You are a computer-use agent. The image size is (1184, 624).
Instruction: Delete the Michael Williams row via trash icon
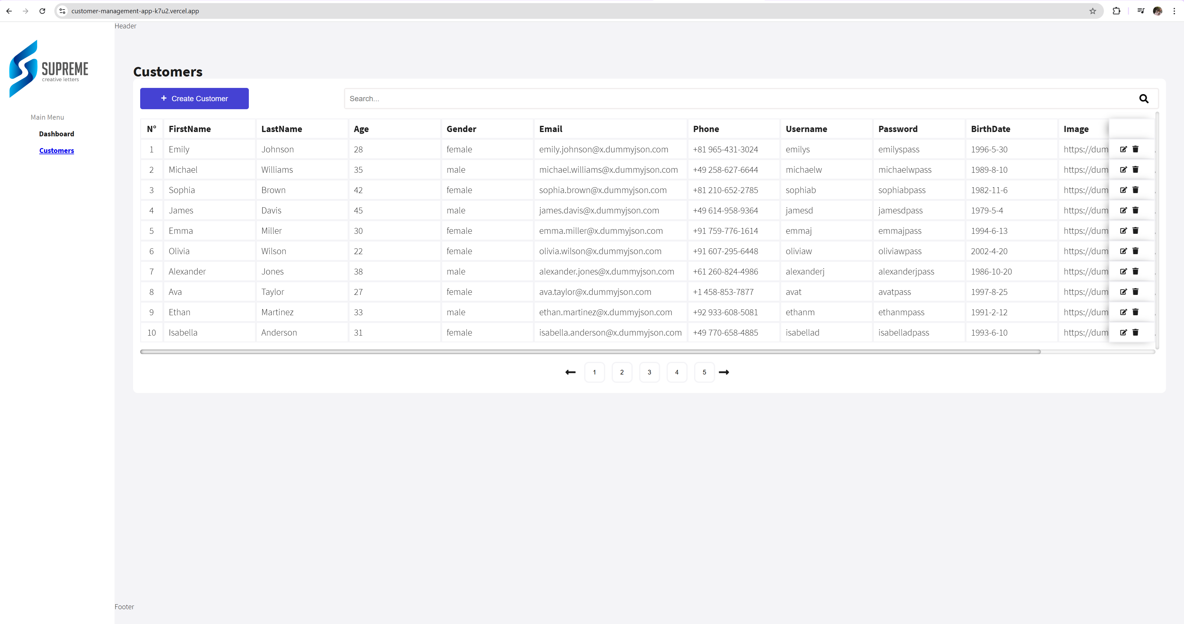(x=1135, y=169)
